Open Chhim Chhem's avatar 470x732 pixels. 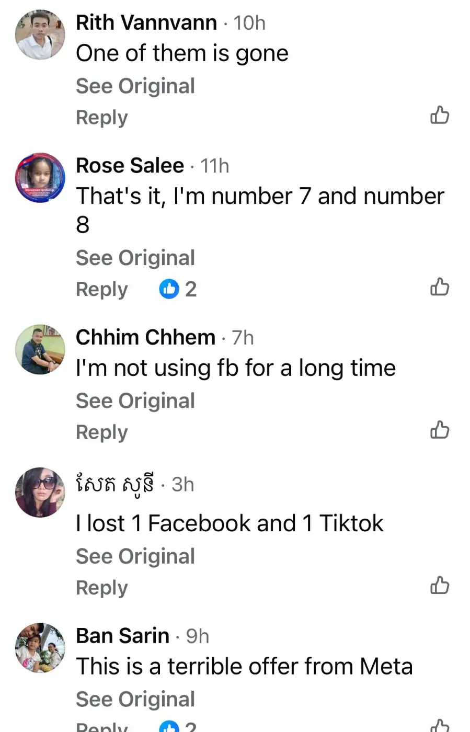(40, 349)
